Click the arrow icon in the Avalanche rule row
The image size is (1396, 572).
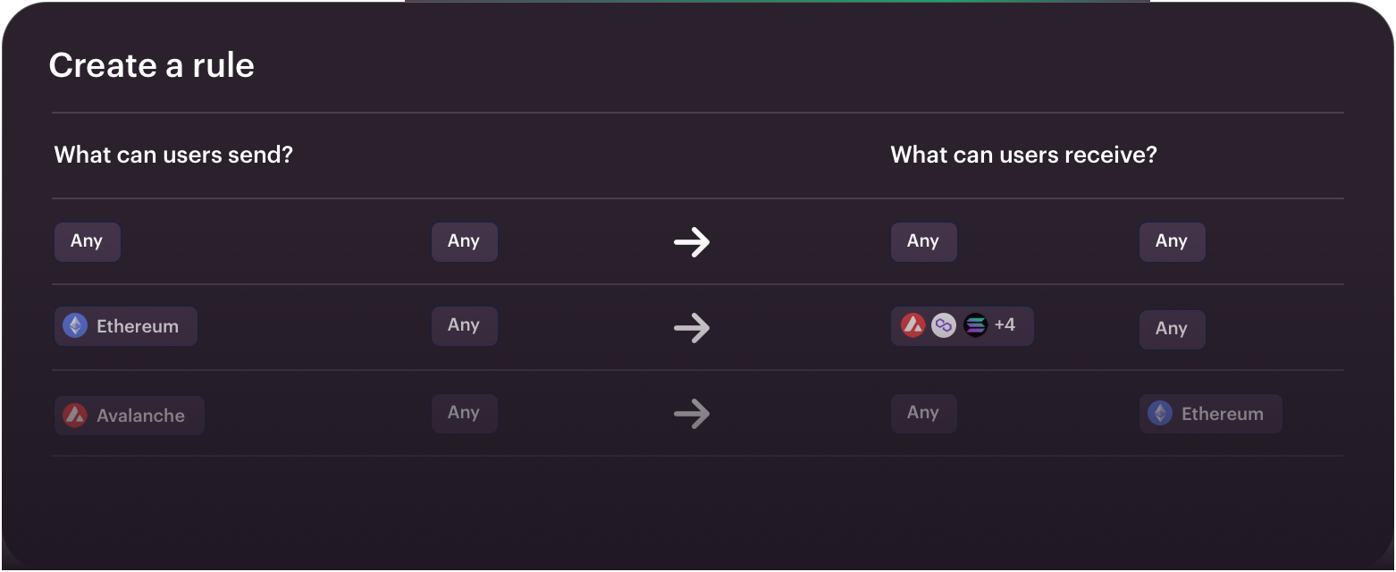click(693, 413)
